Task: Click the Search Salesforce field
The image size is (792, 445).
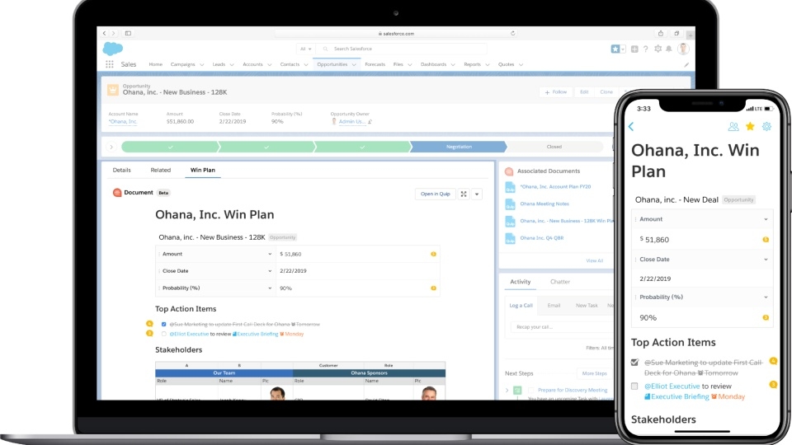Action: click(402, 49)
